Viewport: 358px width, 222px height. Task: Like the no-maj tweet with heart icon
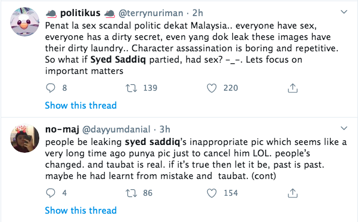click(x=211, y=193)
